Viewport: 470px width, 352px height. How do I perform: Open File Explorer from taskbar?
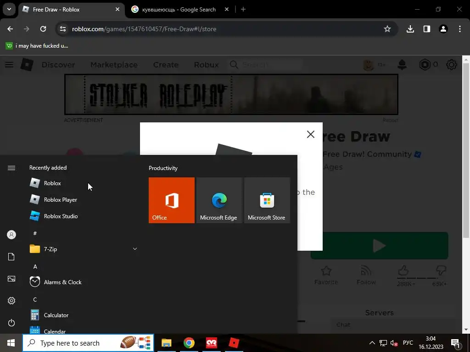click(166, 343)
